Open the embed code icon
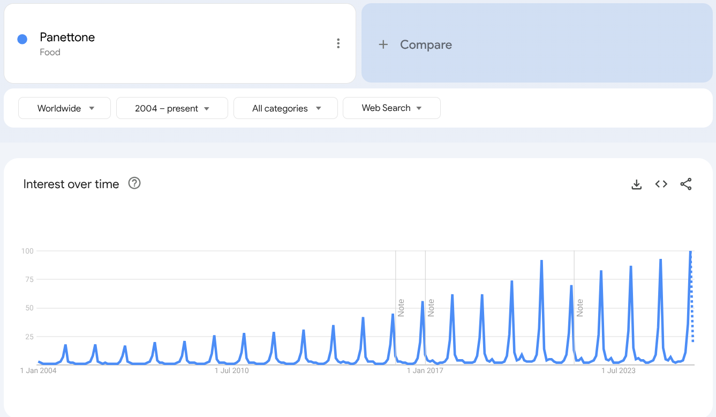This screenshot has width=716, height=417. click(661, 184)
